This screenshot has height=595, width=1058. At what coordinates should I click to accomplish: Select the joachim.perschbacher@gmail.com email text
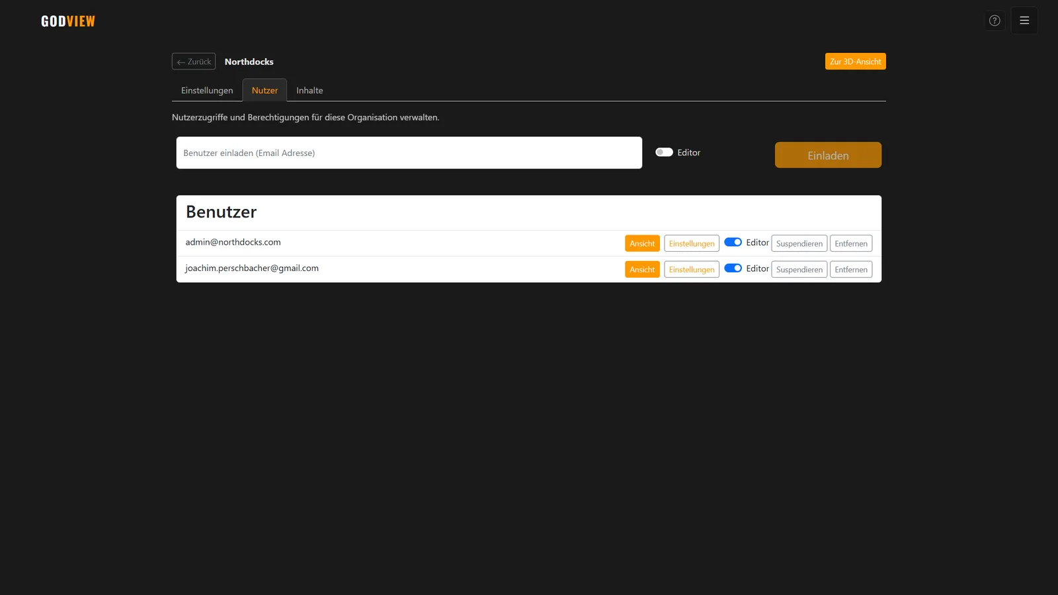point(252,268)
